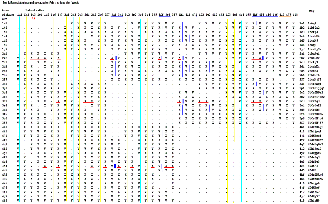Click the top column header '4i8'
Screen dimensions: 328x204
(x=295, y=15)
